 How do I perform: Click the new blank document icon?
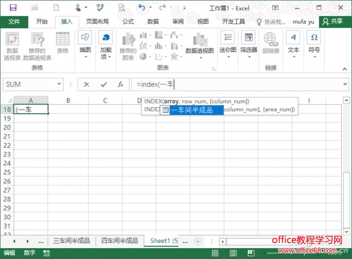57,8
